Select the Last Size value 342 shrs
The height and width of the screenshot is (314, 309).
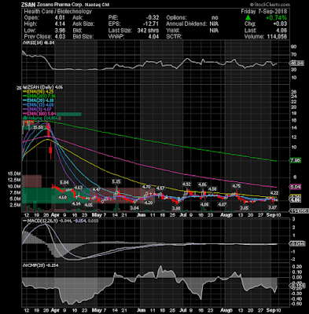[148, 31]
